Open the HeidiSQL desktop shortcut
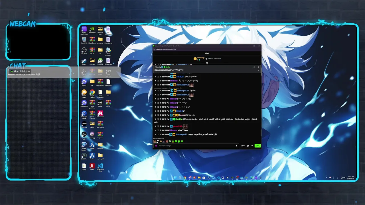 (100, 61)
